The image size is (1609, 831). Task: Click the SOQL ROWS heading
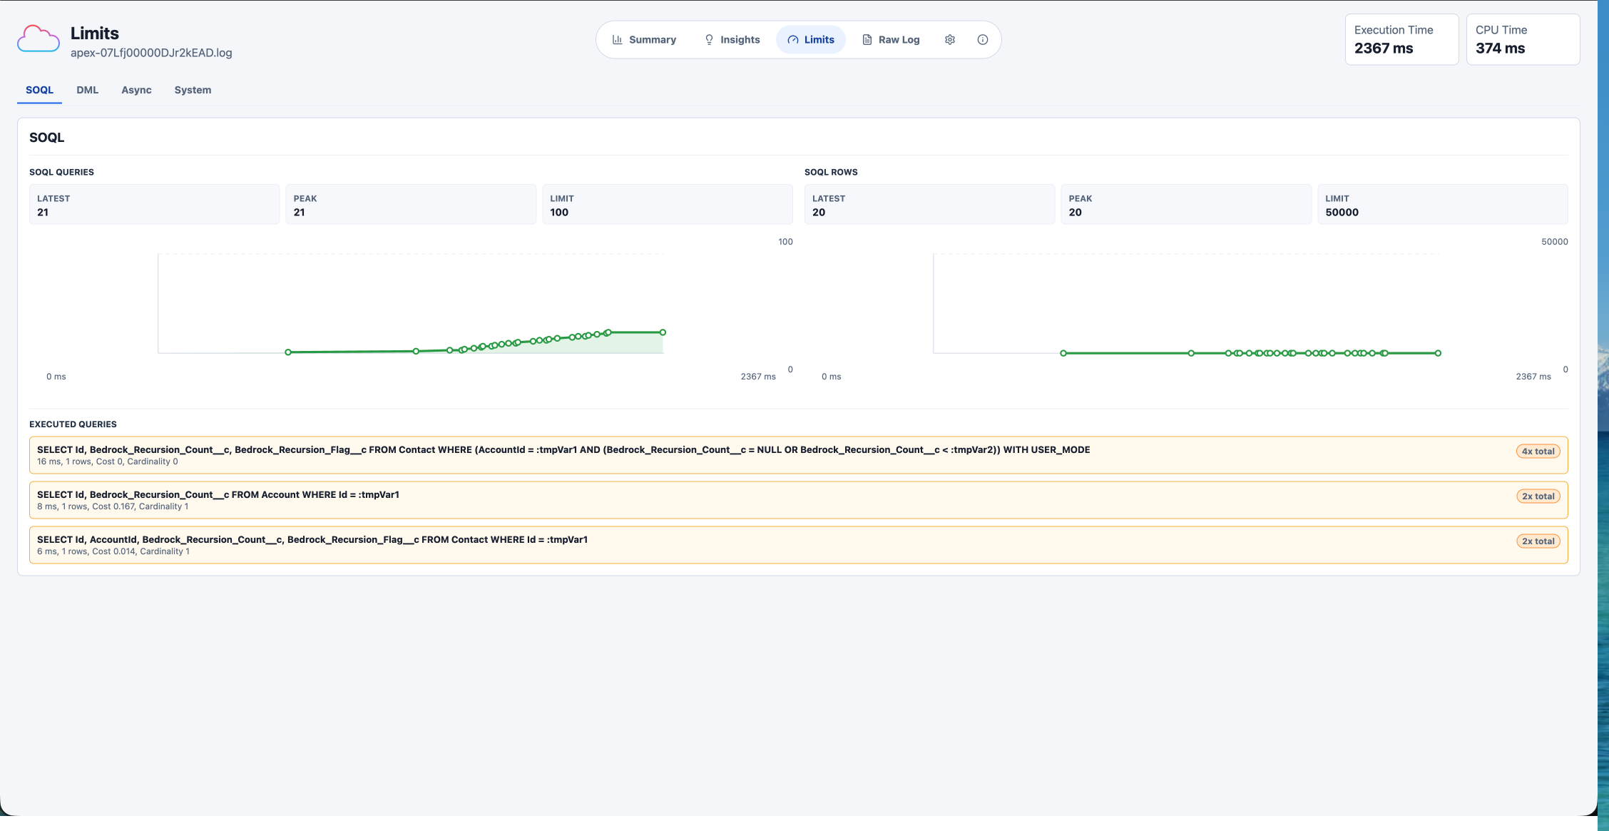[831, 173]
